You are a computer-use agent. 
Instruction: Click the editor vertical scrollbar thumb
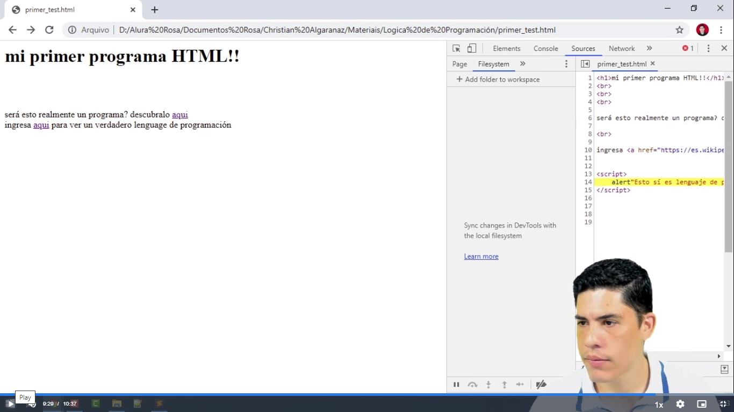tap(729, 166)
